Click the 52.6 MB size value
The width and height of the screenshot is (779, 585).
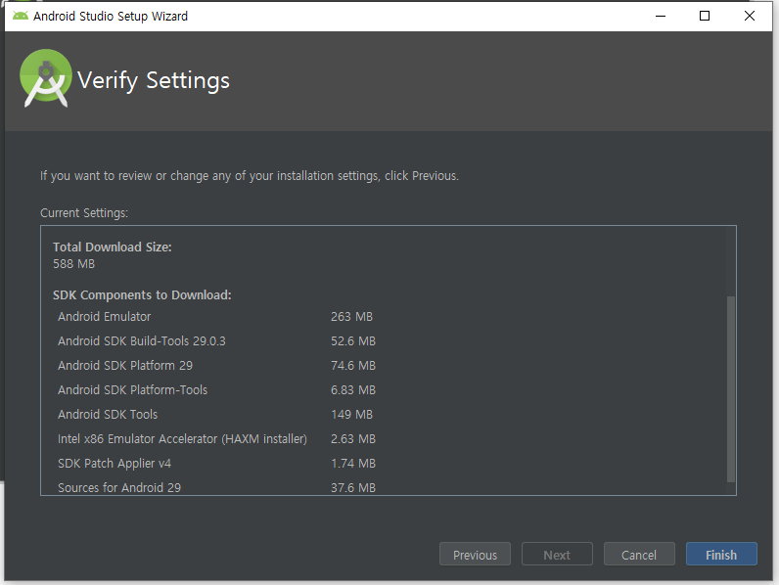click(x=353, y=341)
